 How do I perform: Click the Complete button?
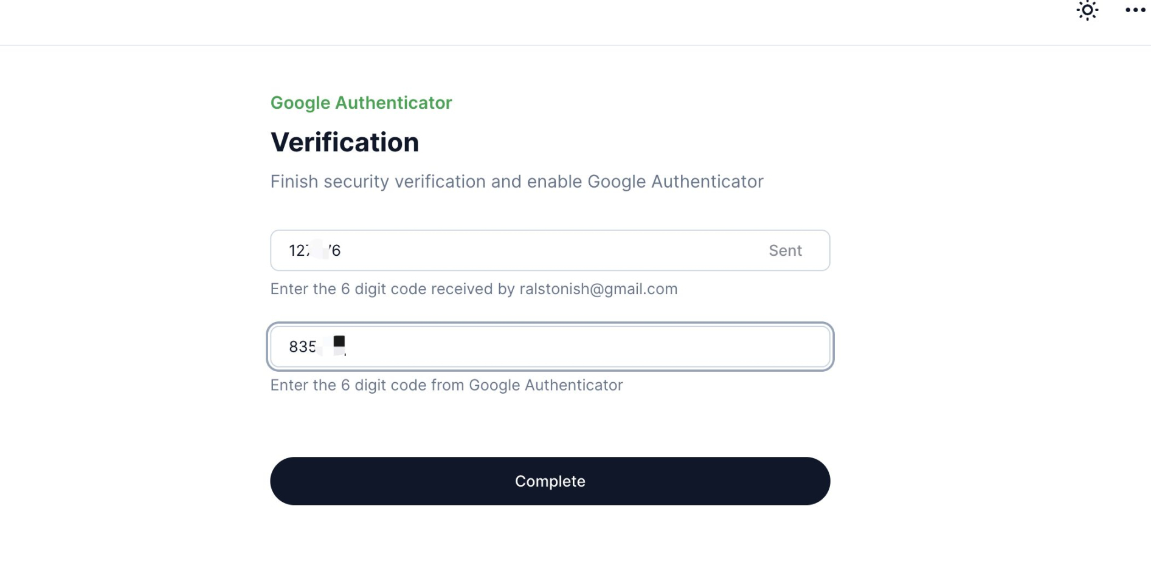pos(550,481)
